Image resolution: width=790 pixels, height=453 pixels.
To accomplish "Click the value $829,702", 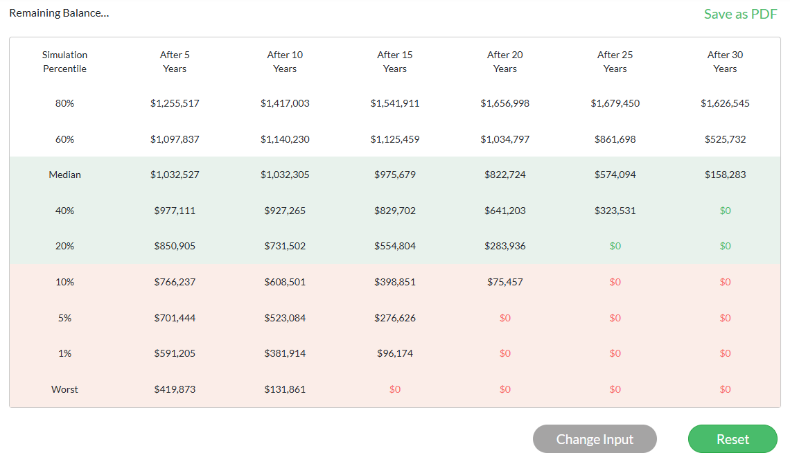I will [x=395, y=211].
